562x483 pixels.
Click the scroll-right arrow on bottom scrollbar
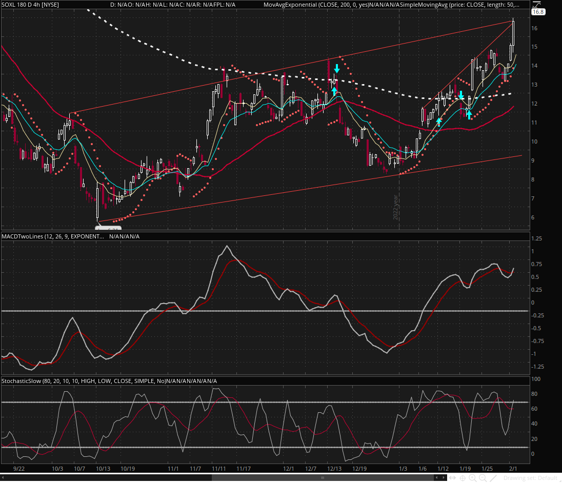click(444, 478)
